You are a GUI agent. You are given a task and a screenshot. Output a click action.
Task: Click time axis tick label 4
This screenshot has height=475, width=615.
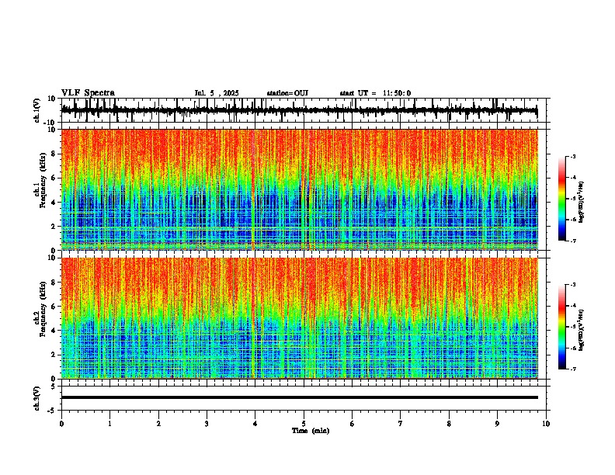pyautogui.click(x=255, y=424)
